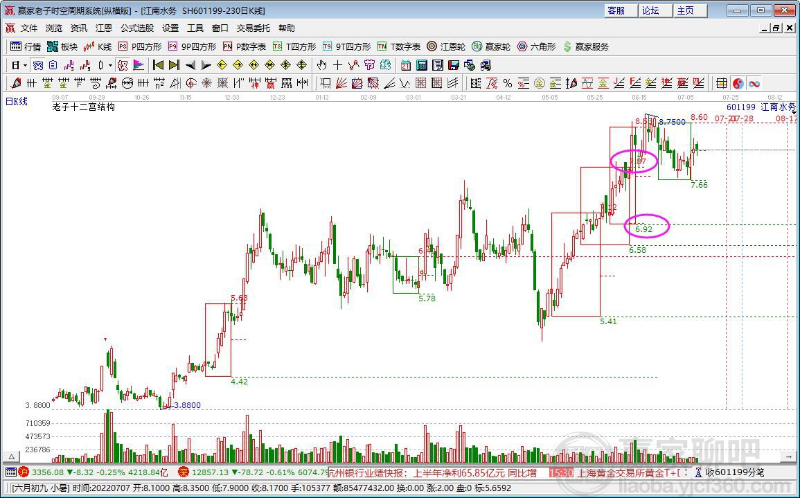Click the 客服 button in title bar
The height and width of the screenshot is (498, 800).
[x=621, y=10]
